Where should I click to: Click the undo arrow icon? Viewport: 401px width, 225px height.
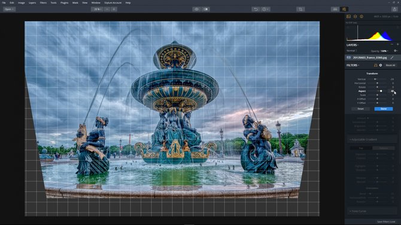(x=256, y=9)
